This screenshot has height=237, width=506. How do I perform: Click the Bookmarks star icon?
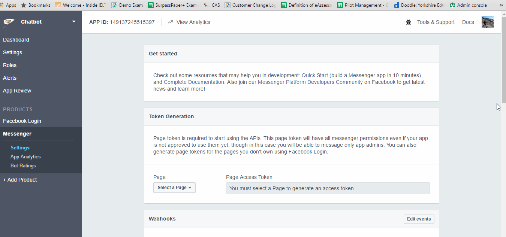24,5
